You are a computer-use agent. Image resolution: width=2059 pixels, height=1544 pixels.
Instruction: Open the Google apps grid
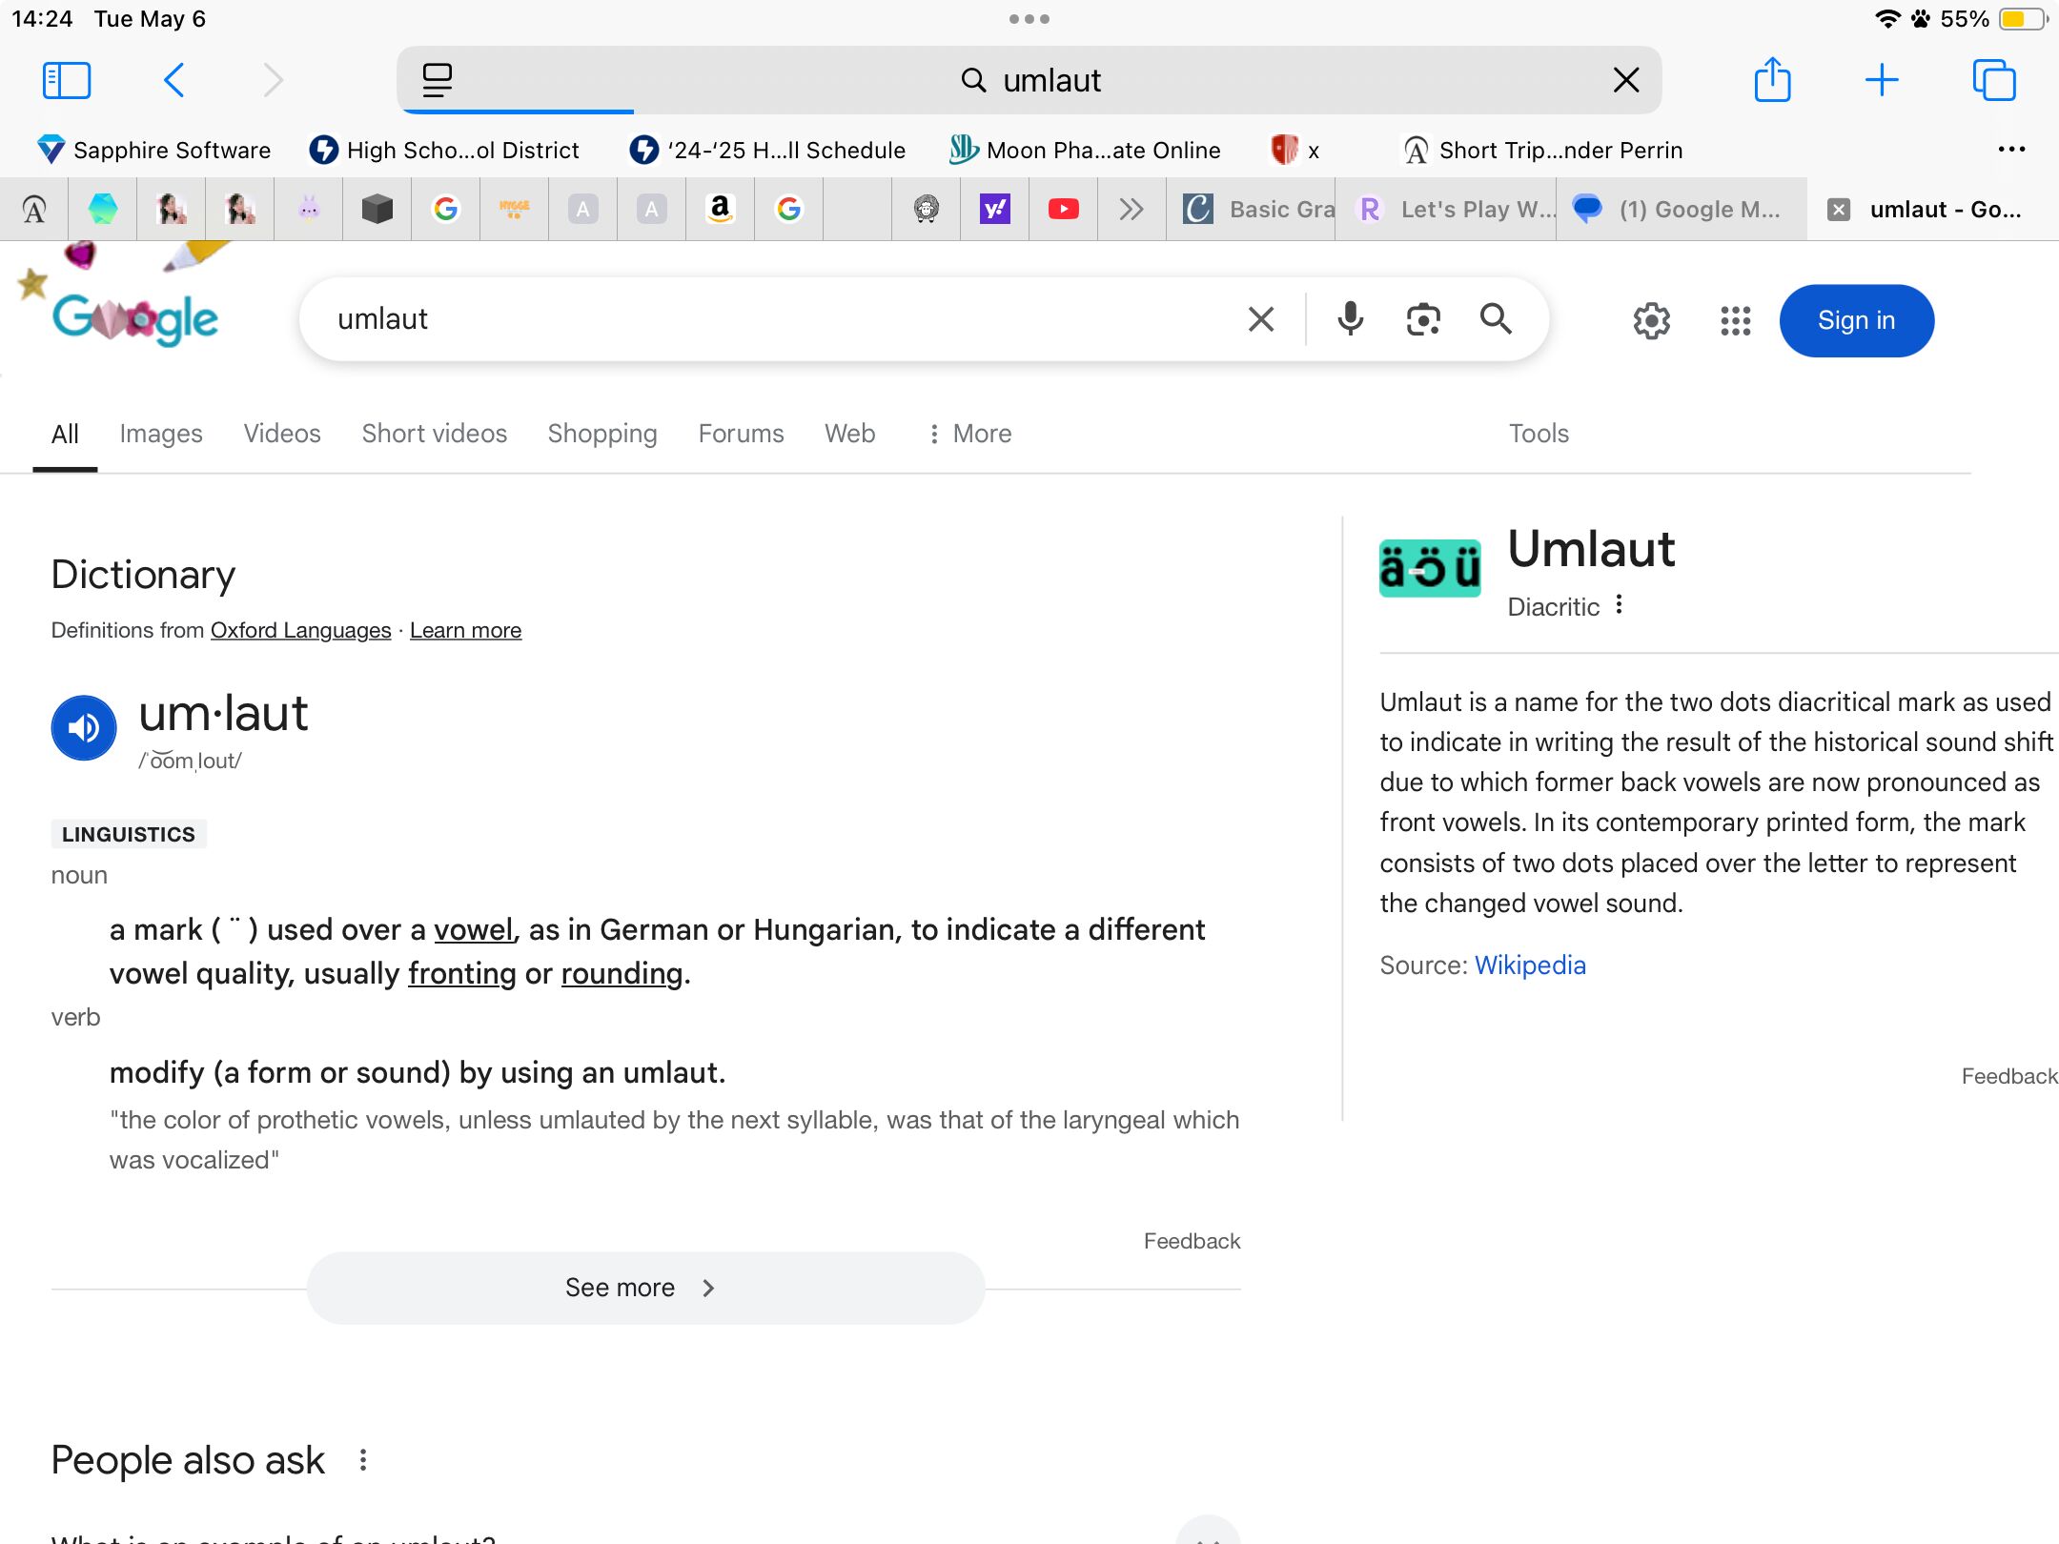coord(1736,321)
